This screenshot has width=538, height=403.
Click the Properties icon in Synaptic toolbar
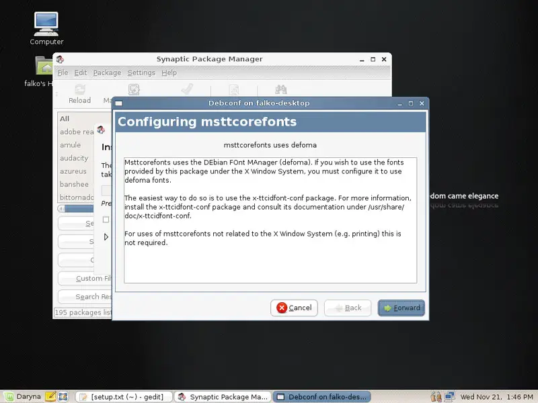(233, 90)
